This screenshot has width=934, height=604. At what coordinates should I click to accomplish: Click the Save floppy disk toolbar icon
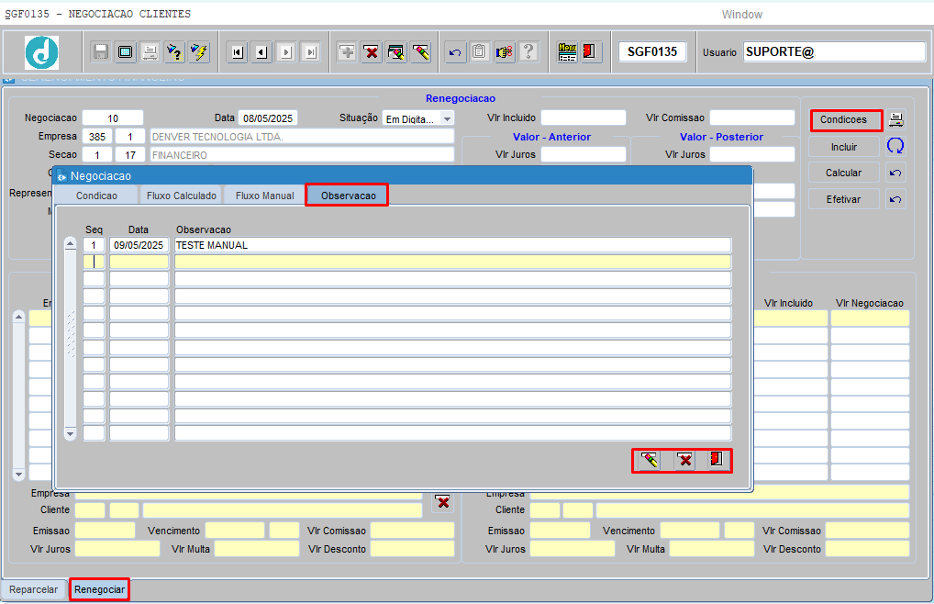(x=101, y=52)
